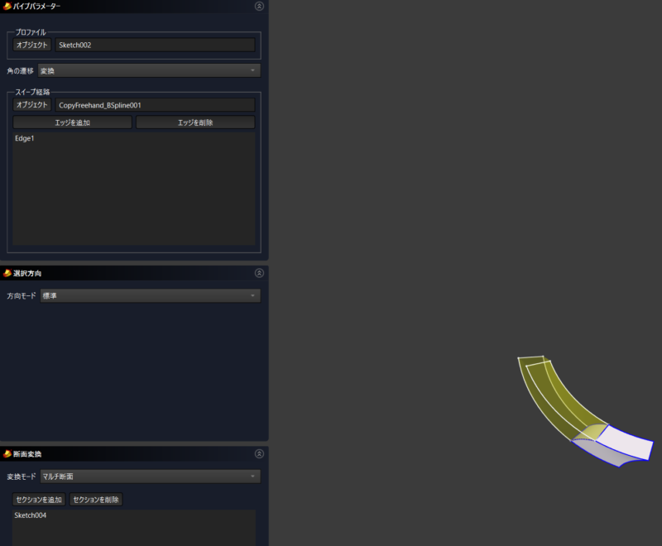Click the 断面変換 panel icon
This screenshot has width=662, height=546.
[7, 453]
